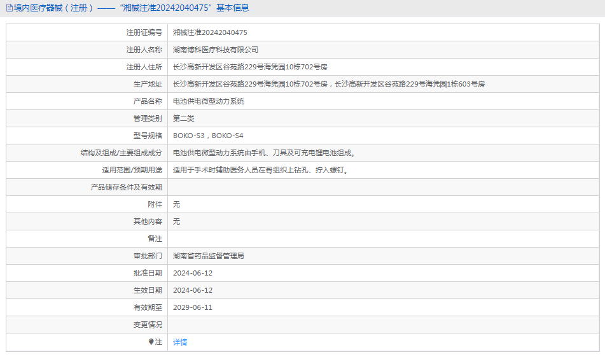The width and height of the screenshot is (605, 357).
Task: Select the 无 value in 附件 row
Action: click(x=177, y=204)
